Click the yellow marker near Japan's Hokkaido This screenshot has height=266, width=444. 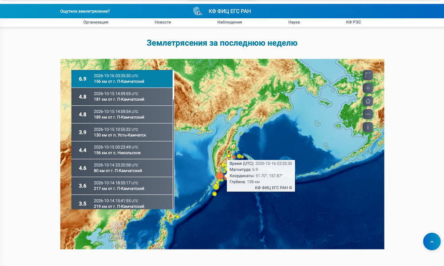click(x=178, y=217)
